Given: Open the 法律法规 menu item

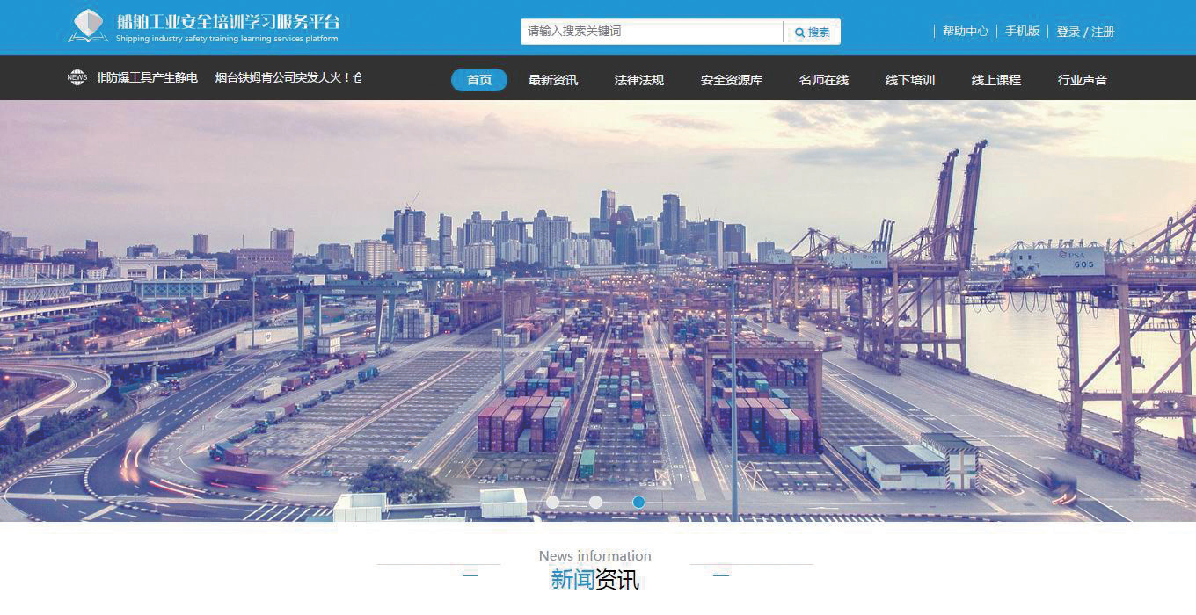Looking at the screenshot, I should [x=639, y=80].
